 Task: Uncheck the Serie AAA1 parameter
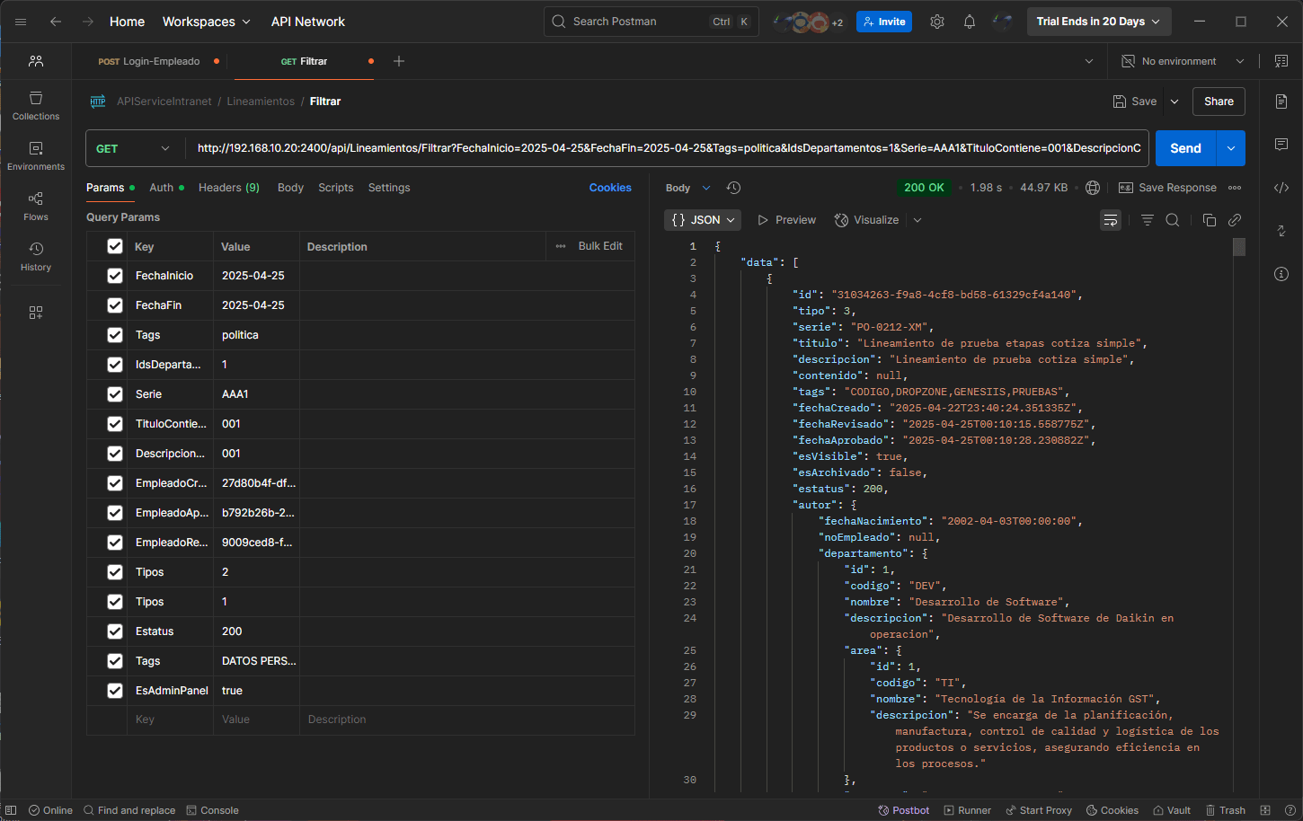pyautogui.click(x=115, y=394)
